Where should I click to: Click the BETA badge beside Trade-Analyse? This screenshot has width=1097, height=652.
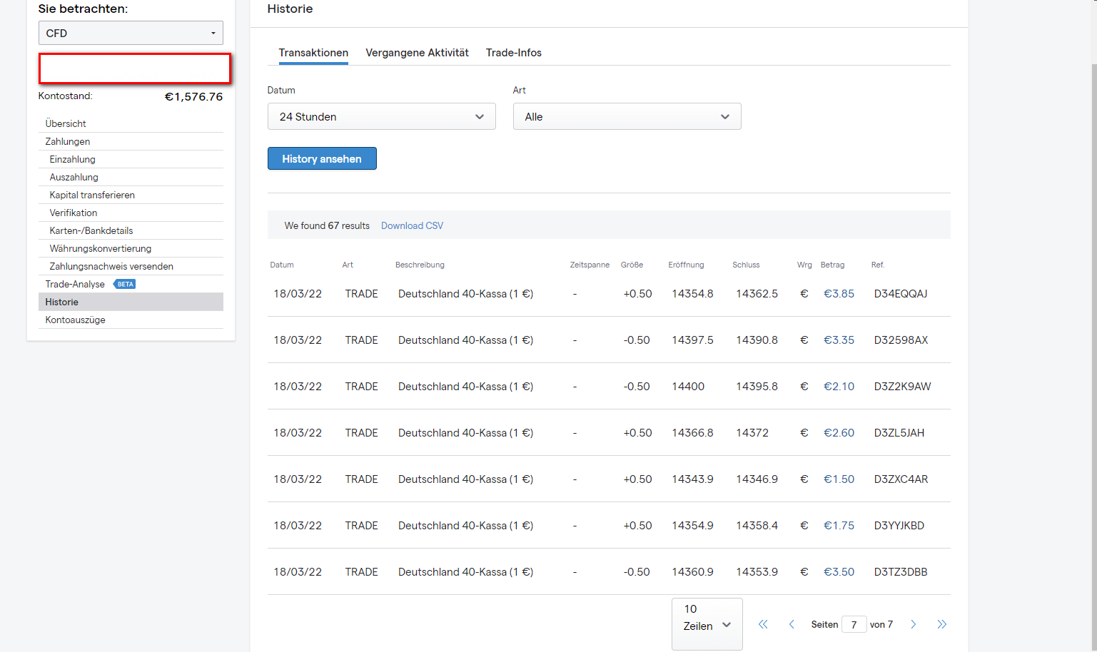pos(126,284)
